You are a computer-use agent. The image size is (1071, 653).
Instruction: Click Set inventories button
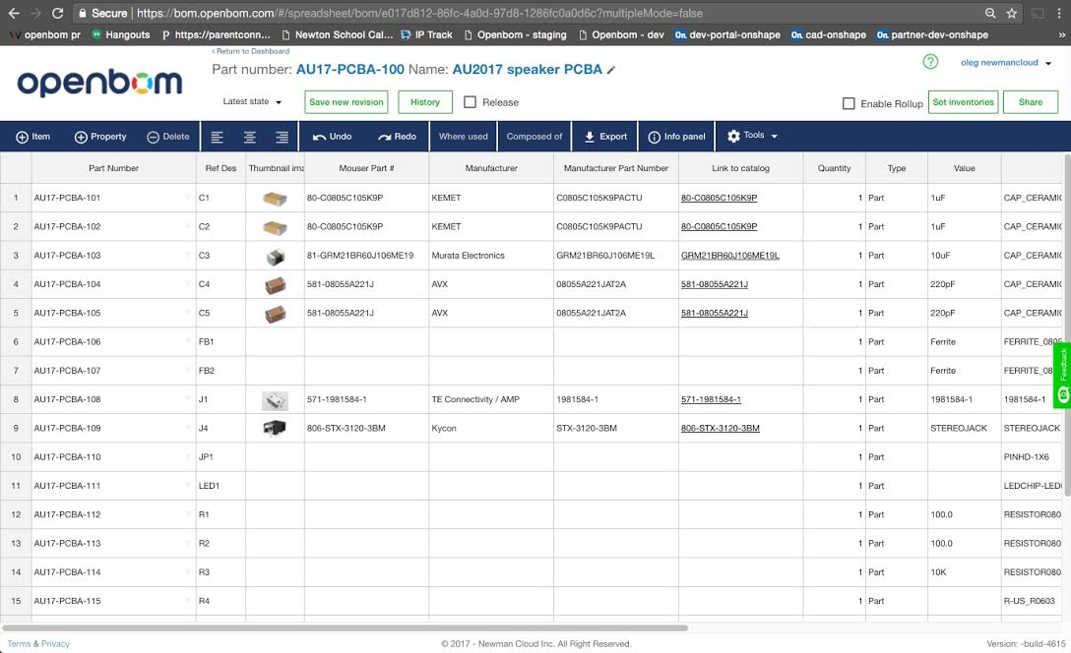point(963,102)
